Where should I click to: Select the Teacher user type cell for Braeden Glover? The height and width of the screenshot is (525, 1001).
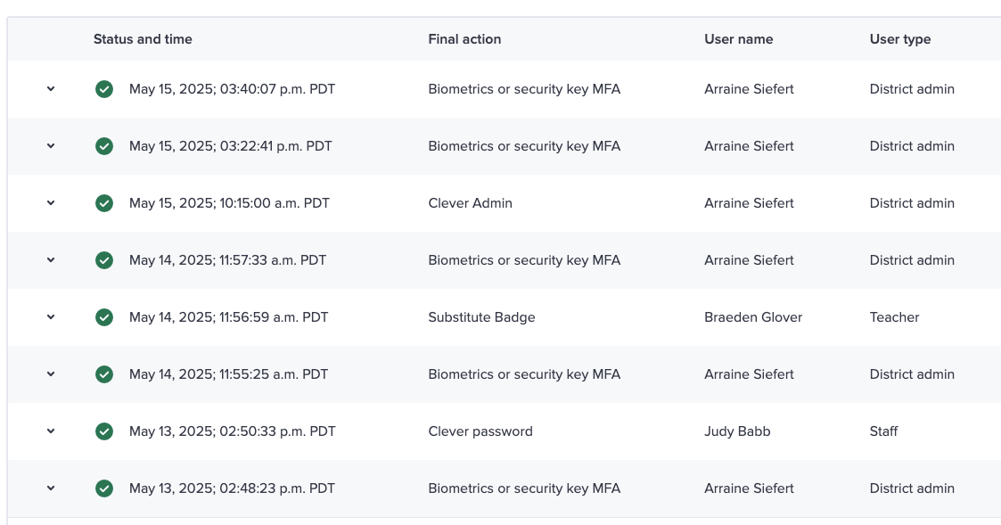click(894, 316)
